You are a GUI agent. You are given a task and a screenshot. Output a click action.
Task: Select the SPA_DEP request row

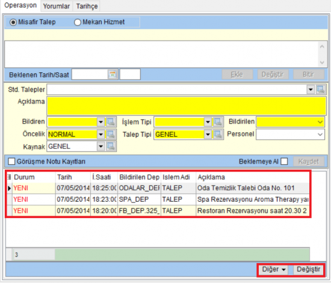[x=158, y=199]
